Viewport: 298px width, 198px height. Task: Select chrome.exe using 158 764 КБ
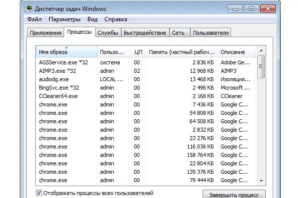[146, 155]
